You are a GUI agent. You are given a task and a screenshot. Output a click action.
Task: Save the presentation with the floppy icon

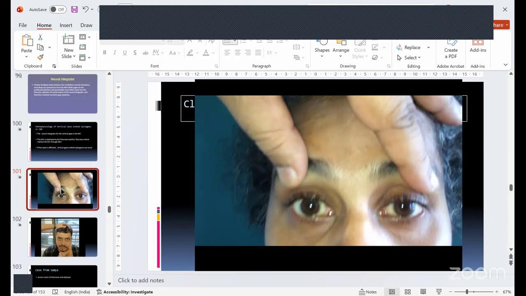(x=74, y=9)
